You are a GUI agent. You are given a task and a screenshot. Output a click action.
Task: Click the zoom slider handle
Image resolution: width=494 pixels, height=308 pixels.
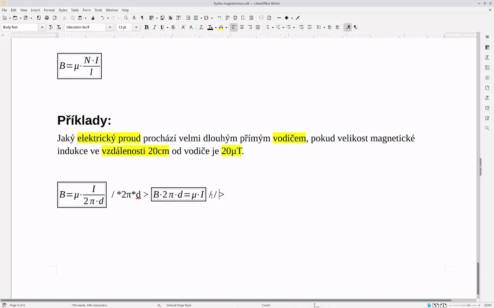(468, 305)
